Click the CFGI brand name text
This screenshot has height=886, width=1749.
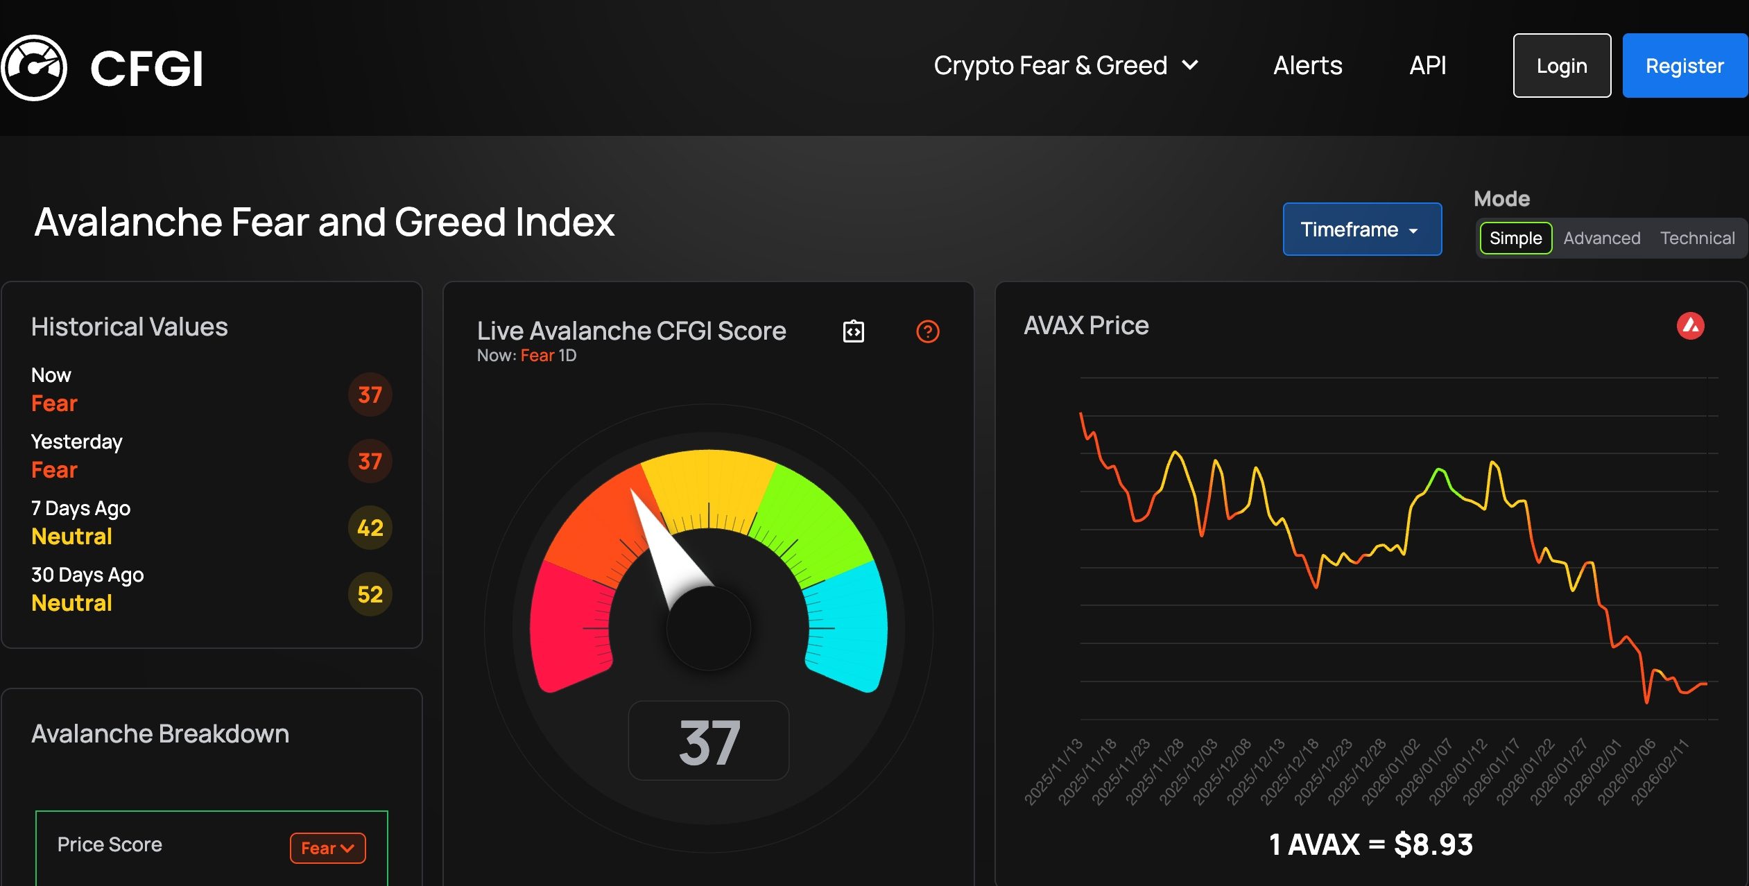pos(146,69)
